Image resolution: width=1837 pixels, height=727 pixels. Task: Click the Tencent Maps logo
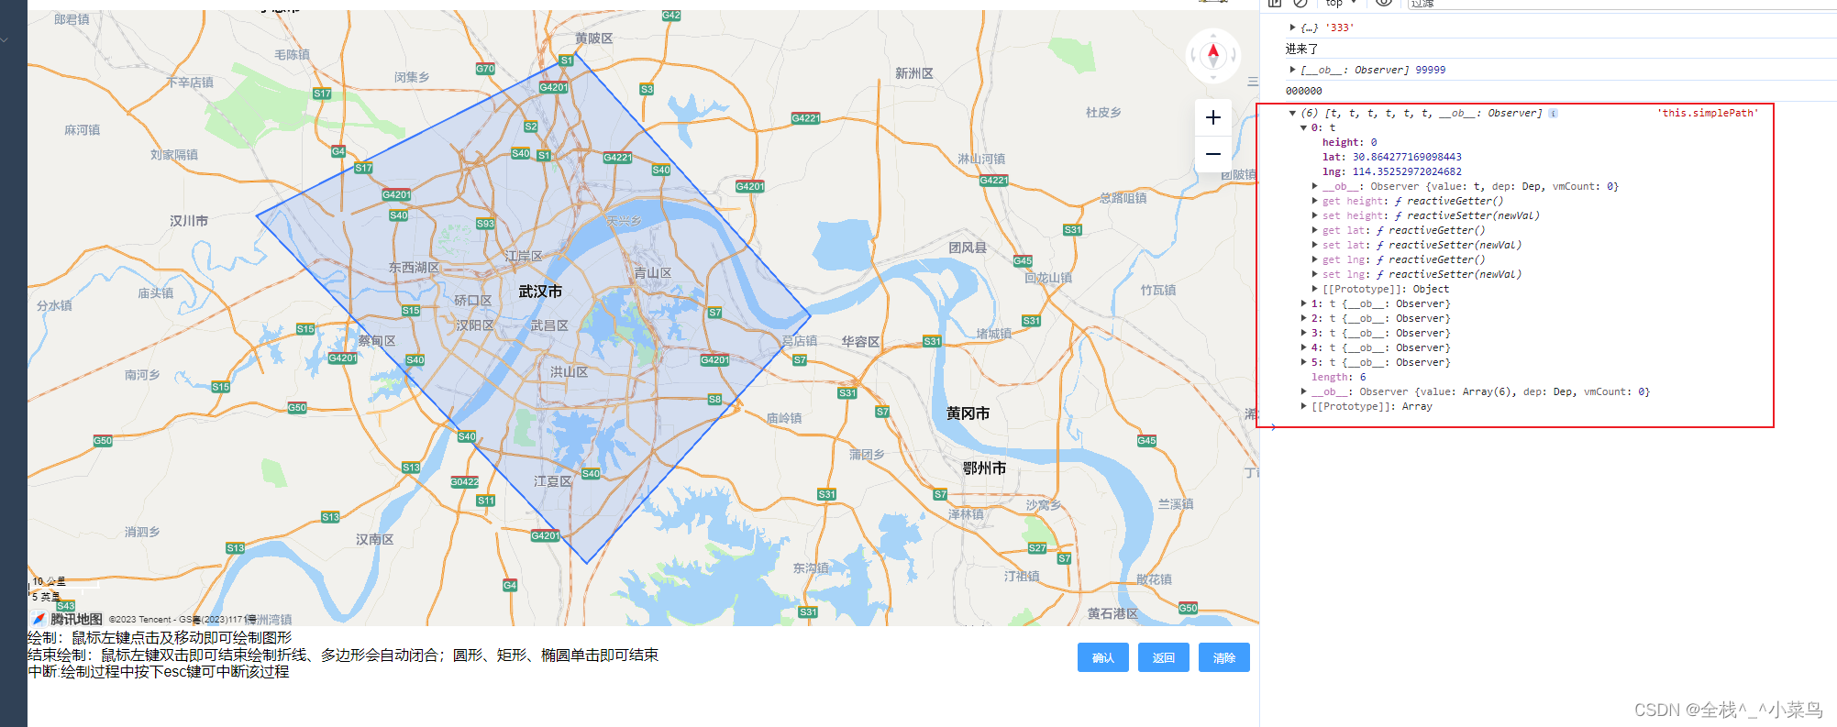pos(67,619)
